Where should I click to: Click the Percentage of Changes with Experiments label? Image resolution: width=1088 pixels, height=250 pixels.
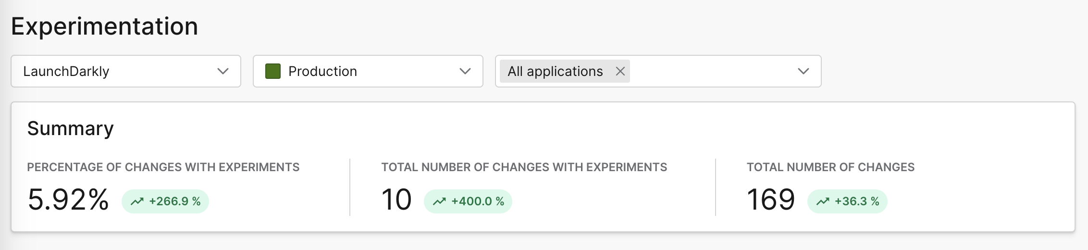coord(163,167)
